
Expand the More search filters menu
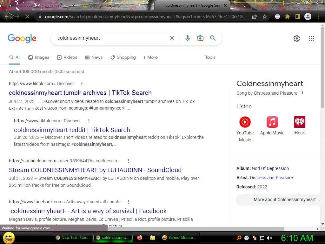[151, 58]
